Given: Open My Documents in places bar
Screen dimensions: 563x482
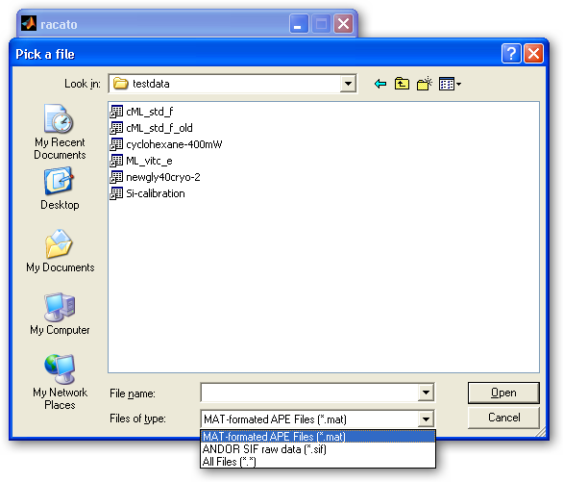Looking at the screenshot, I should (x=60, y=251).
